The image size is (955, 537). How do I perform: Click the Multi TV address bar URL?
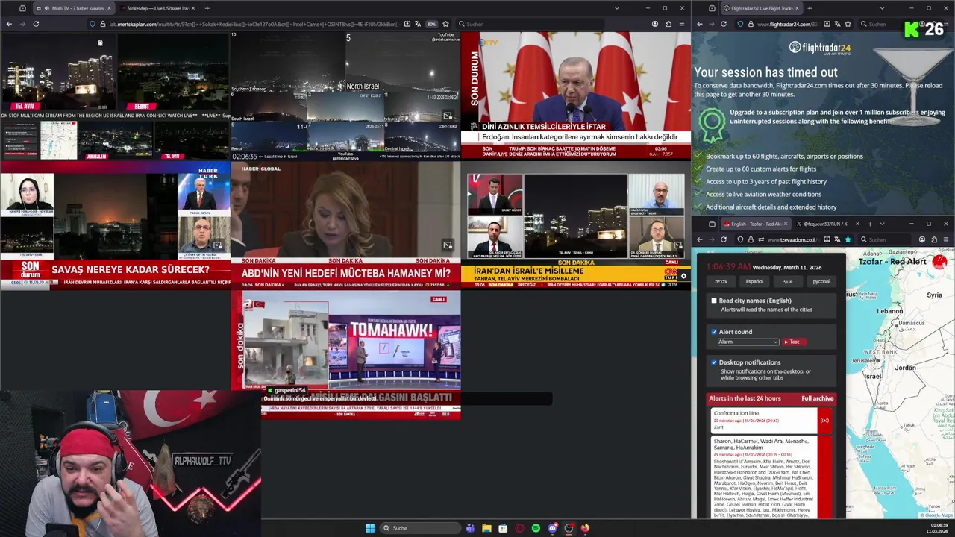[254, 24]
